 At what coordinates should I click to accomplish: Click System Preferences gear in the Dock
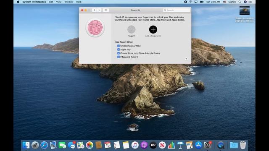pos(208,145)
